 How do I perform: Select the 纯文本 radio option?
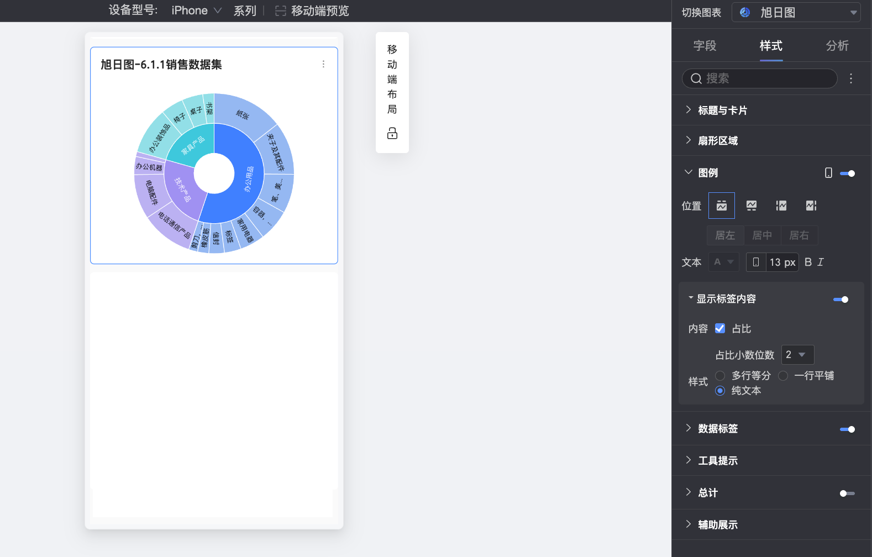pos(720,391)
